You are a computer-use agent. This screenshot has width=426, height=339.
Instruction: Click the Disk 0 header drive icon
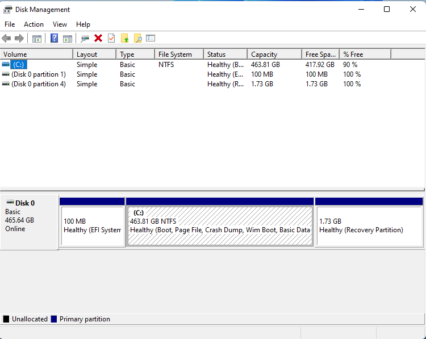(x=10, y=202)
